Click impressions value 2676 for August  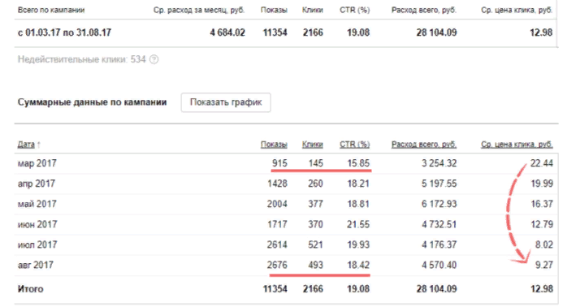pyautogui.click(x=277, y=265)
